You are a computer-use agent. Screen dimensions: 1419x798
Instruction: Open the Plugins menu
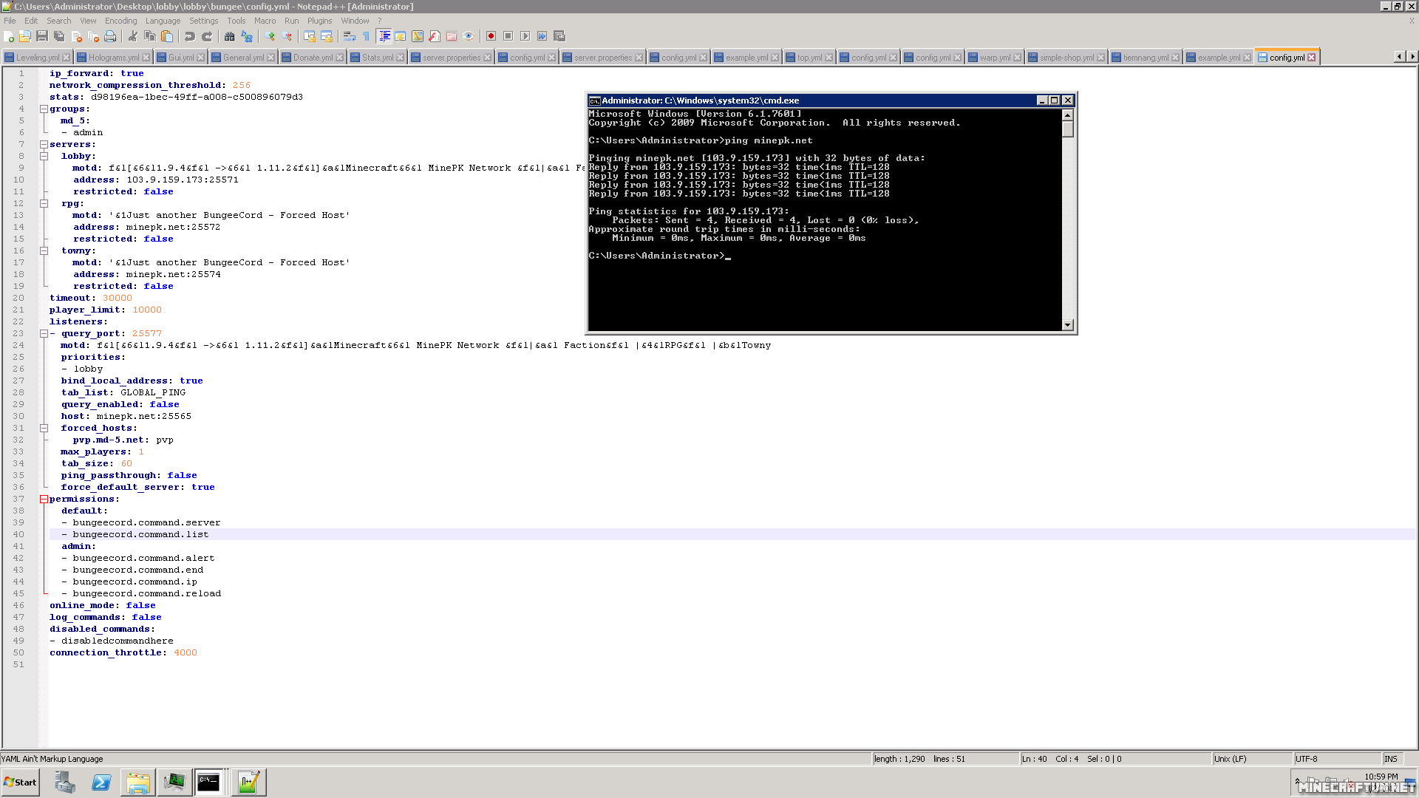coord(319,21)
